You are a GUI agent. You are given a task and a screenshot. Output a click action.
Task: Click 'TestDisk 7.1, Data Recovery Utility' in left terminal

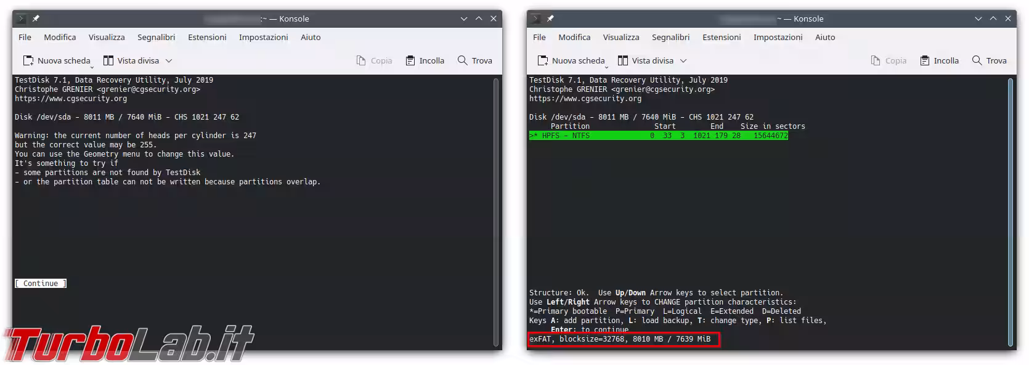click(x=114, y=80)
